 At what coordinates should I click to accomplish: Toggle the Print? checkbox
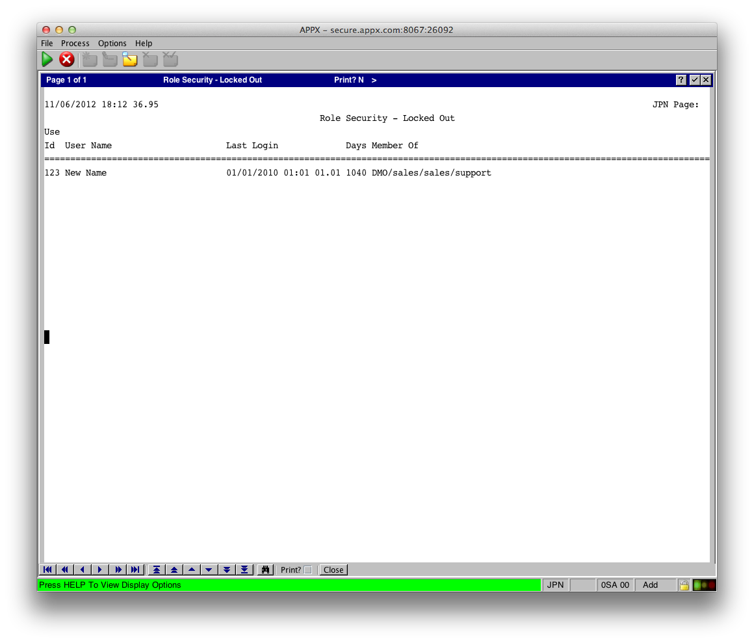(308, 570)
